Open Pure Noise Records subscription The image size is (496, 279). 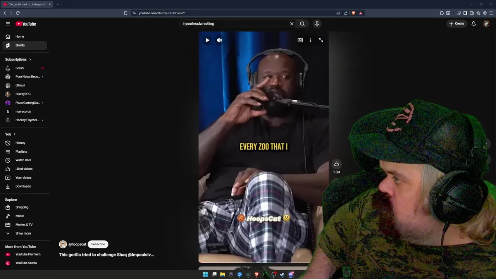pyautogui.click(x=25, y=77)
